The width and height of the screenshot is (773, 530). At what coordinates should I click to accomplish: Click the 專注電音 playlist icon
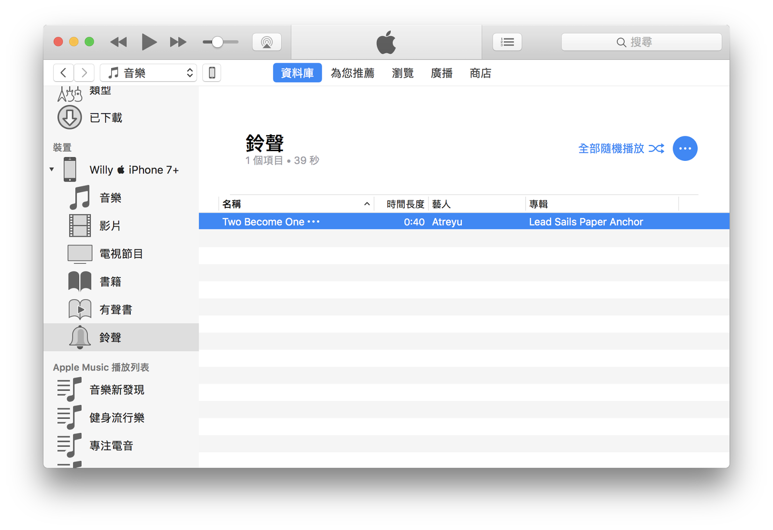tap(69, 445)
